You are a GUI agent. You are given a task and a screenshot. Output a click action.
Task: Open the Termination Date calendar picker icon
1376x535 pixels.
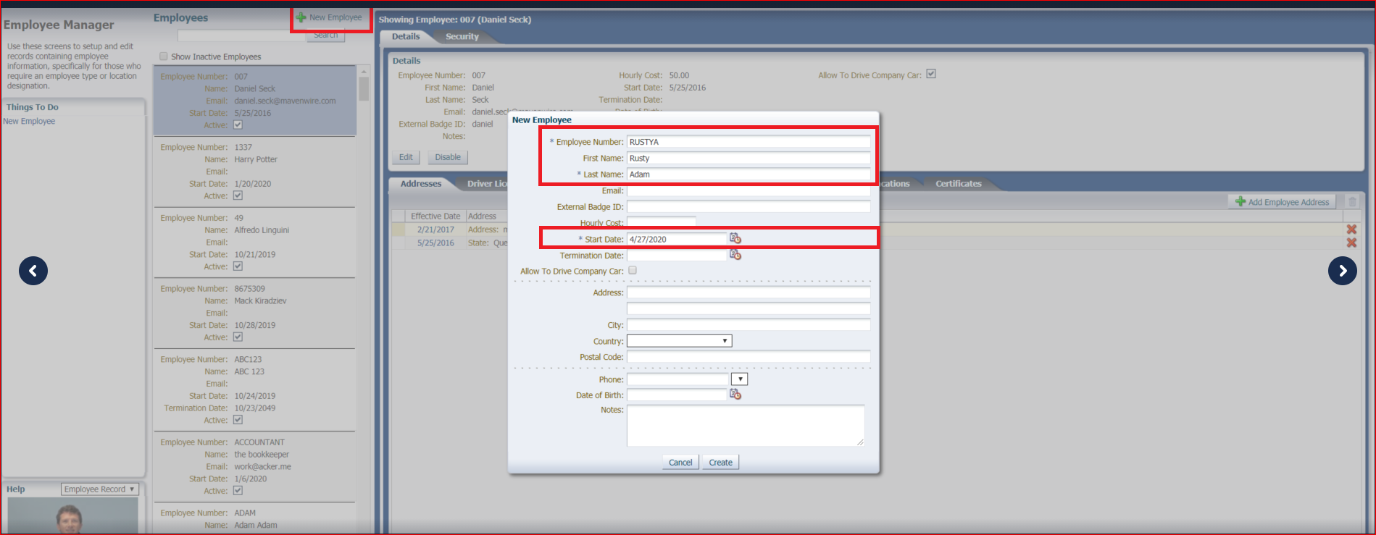click(735, 255)
